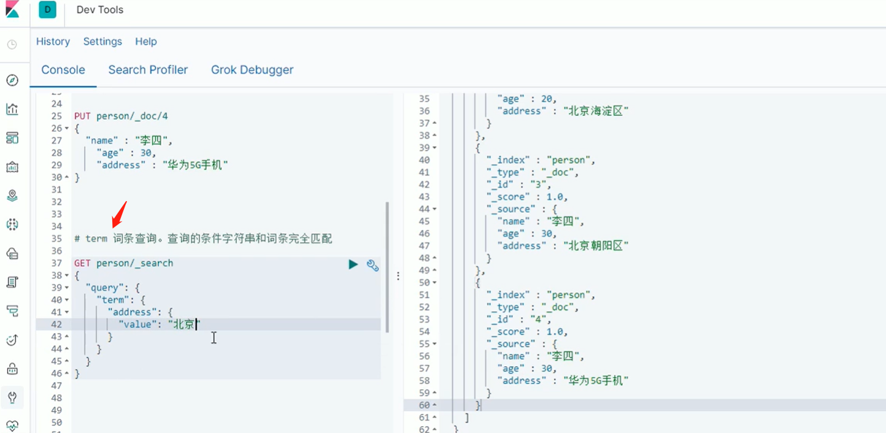
Task: Open Machine Learning from the sidebar icon
Action: (12, 224)
